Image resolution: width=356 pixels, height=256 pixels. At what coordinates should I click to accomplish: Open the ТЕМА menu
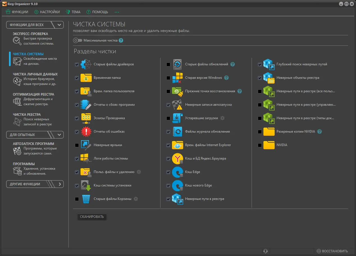click(x=73, y=12)
